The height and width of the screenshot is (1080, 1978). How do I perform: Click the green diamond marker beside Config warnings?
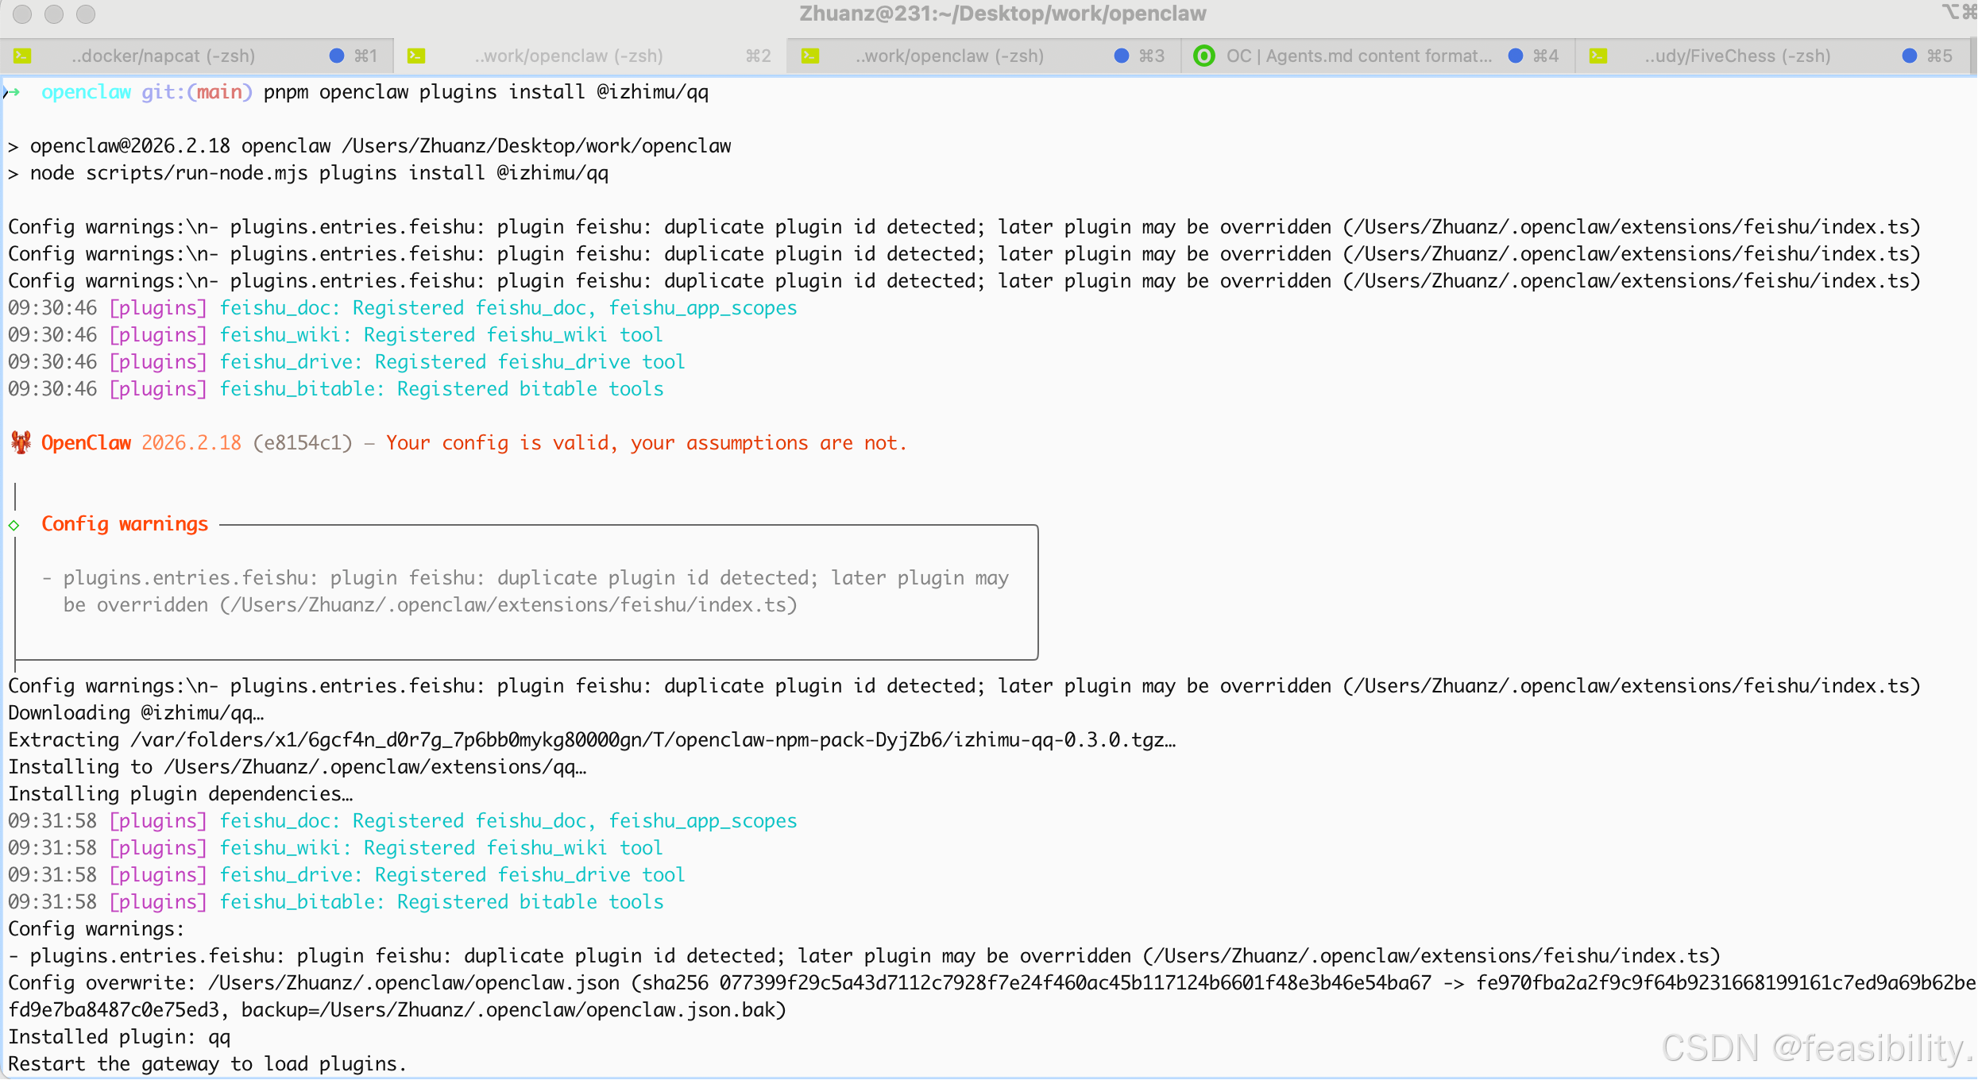pos(14,525)
